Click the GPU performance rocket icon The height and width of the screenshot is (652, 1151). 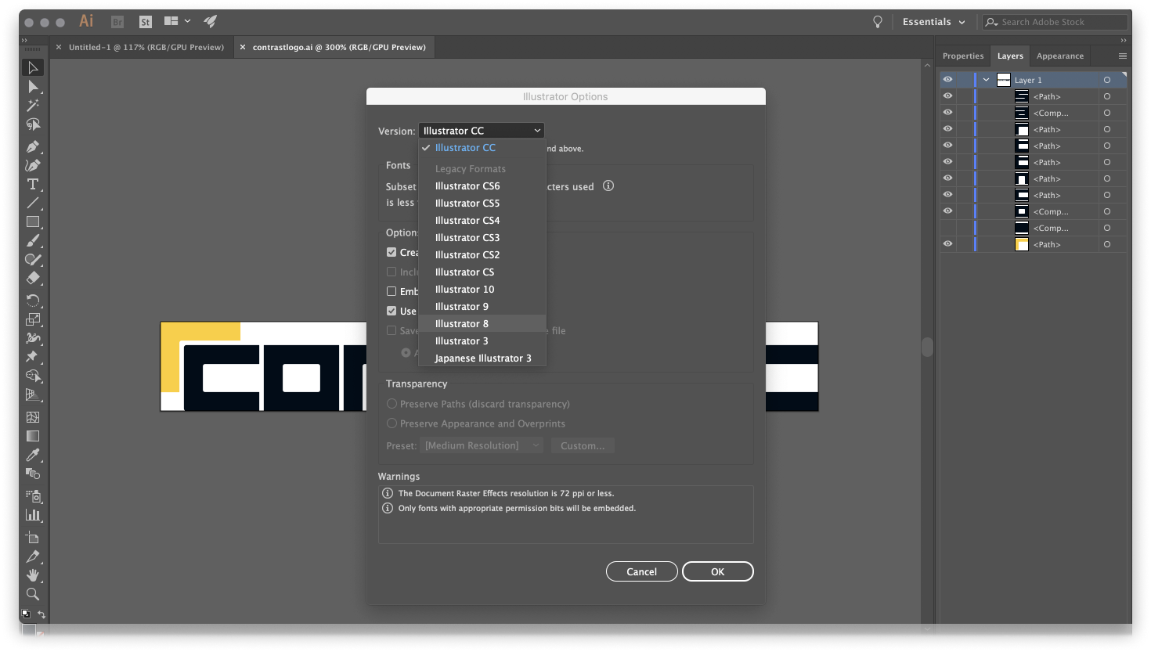coord(210,21)
